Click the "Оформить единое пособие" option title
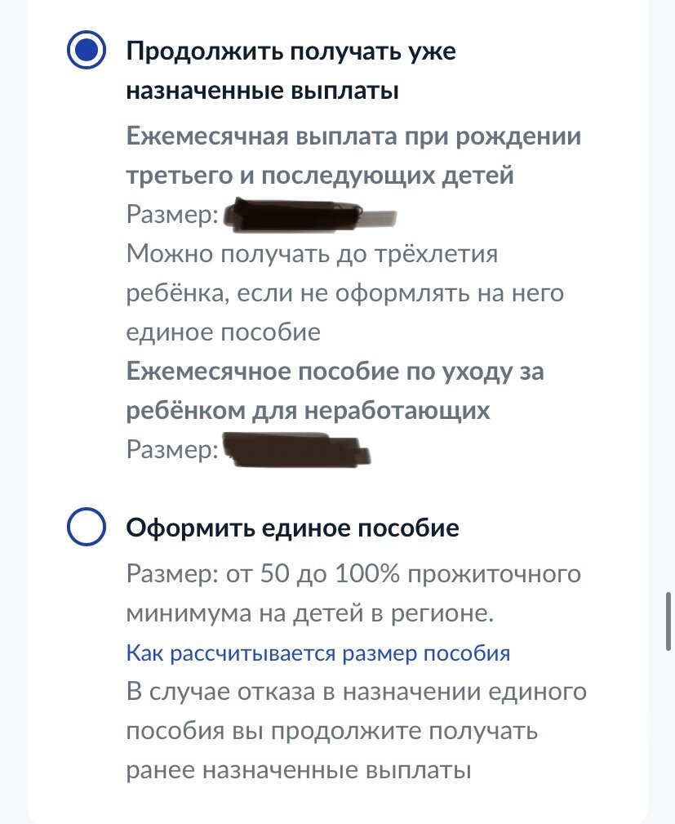675x824 pixels. (x=292, y=528)
